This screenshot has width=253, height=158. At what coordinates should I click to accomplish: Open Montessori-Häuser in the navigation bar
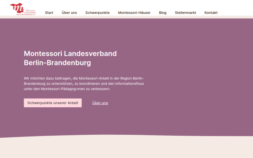pos(134,13)
